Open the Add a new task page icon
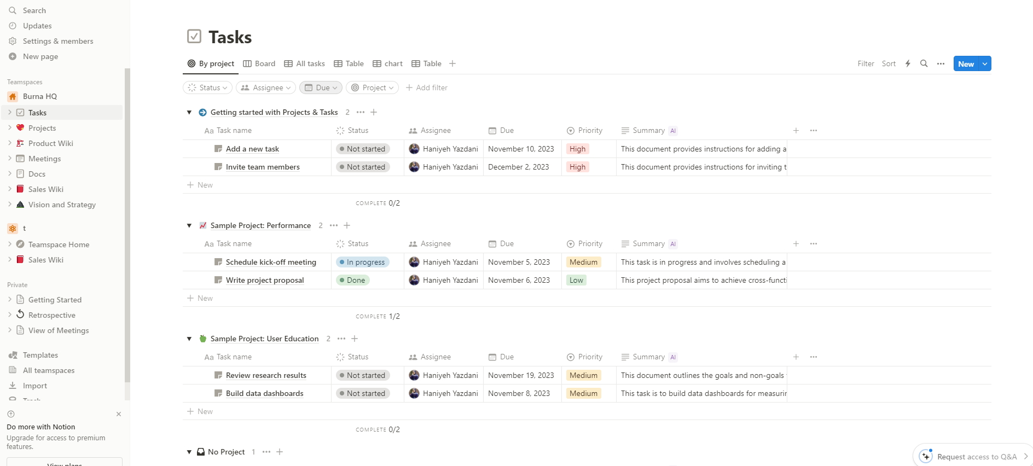Screen dimensions: 1033x466 pyautogui.click(x=218, y=149)
